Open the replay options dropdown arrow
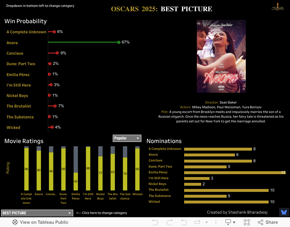The width and height of the screenshot is (290, 227). pos(207,222)
